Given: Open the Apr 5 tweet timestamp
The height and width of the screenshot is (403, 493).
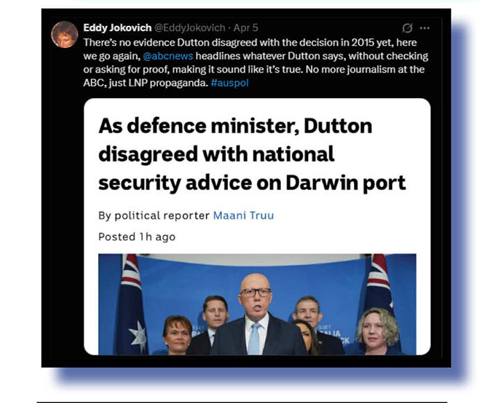Looking at the screenshot, I should (245, 28).
